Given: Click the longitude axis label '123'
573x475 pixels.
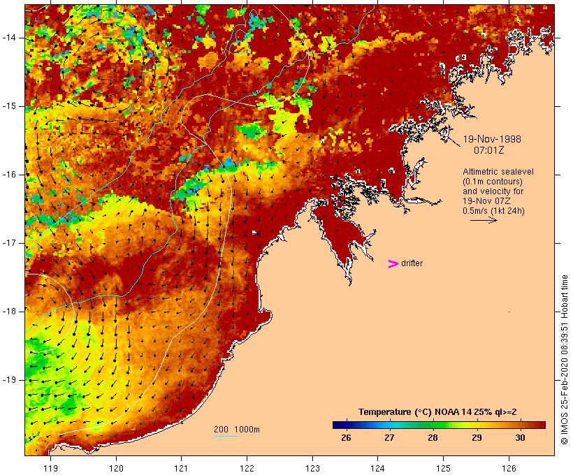Looking at the screenshot, I should pos(312,469).
